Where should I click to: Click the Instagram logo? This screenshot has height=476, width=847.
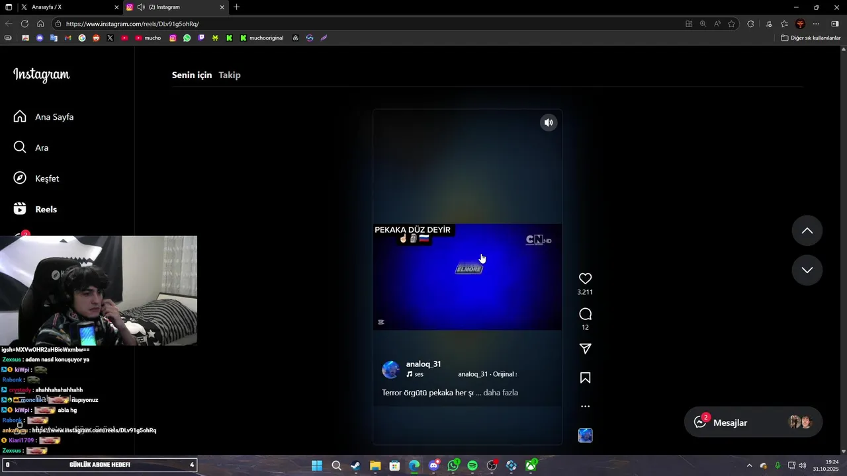[x=42, y=75]
